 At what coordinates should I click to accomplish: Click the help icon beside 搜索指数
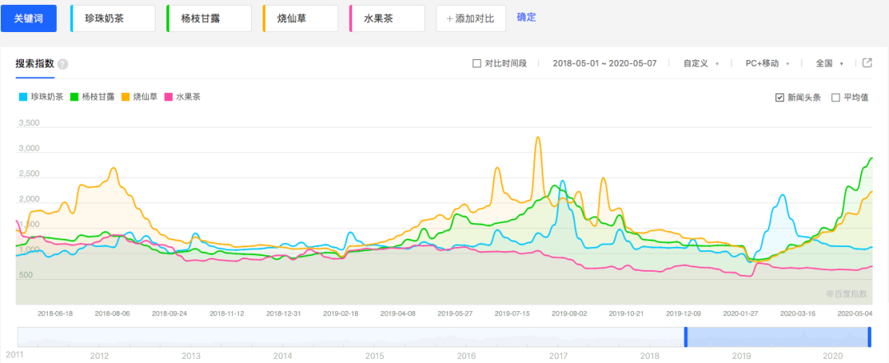tap(63, 64)
